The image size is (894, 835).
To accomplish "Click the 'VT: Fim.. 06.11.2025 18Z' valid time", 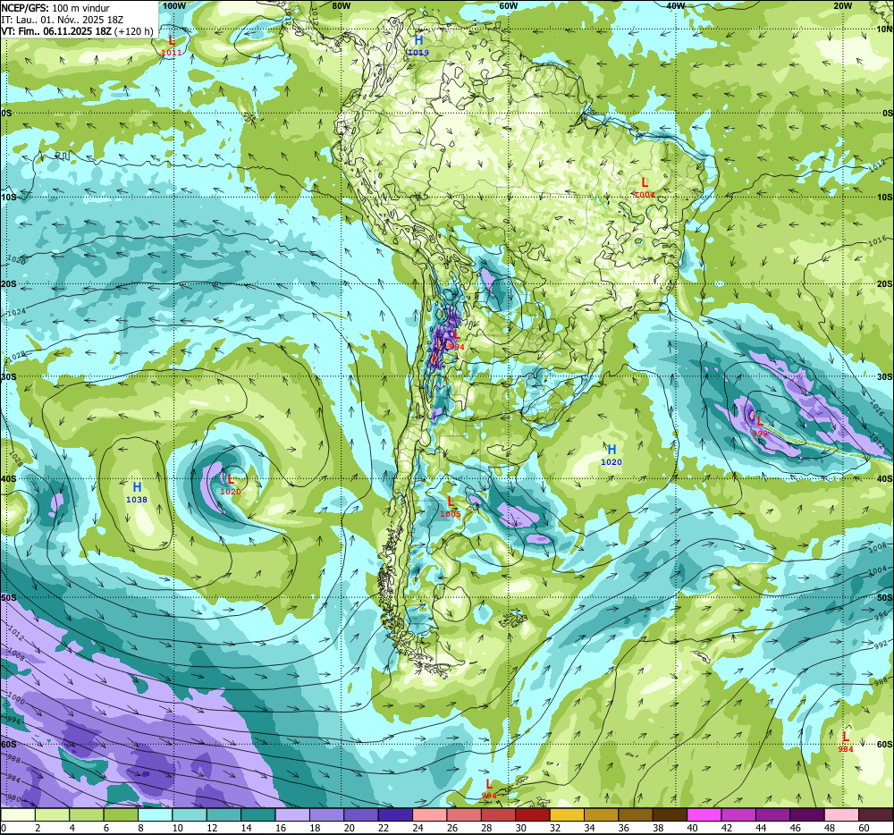I will tap(56, 31).
